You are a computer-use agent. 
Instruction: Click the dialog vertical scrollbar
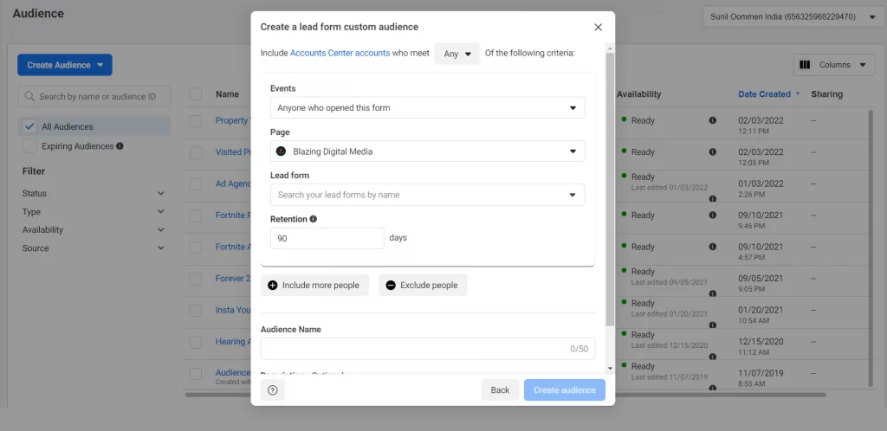pos(610,190)
